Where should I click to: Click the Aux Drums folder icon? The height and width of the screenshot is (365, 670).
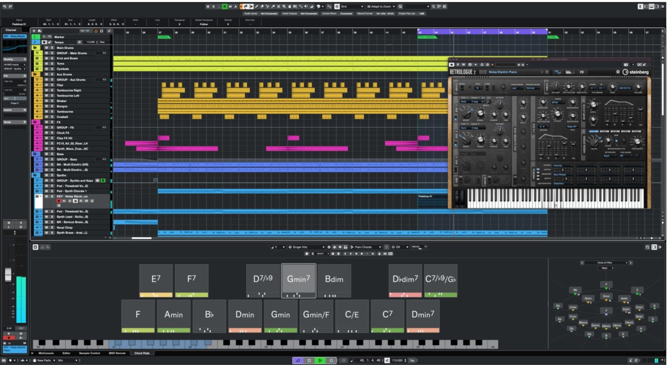[35, 74]
